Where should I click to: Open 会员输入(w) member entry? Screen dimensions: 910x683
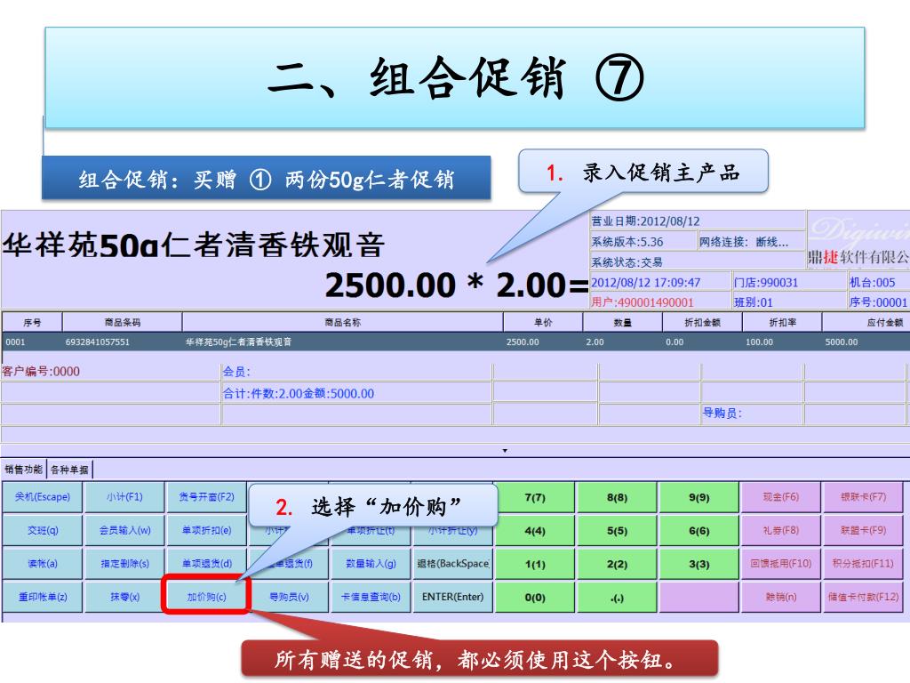[124, 530]
